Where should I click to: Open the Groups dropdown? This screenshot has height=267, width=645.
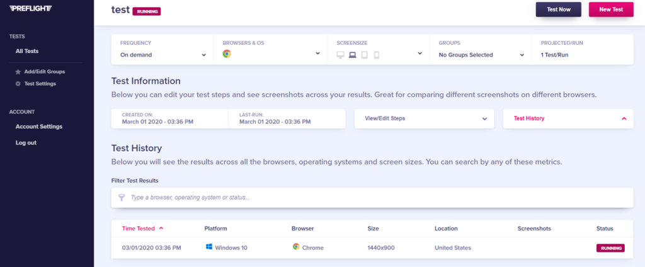[x=481, y=55]
